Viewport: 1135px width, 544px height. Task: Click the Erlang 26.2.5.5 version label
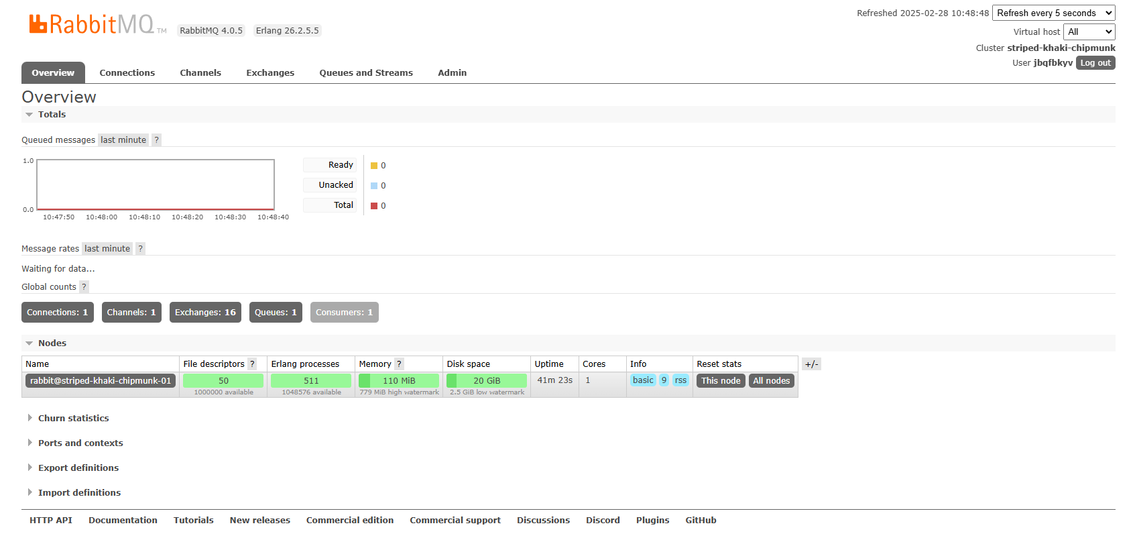pyautogui.click(x=287, y=30)
